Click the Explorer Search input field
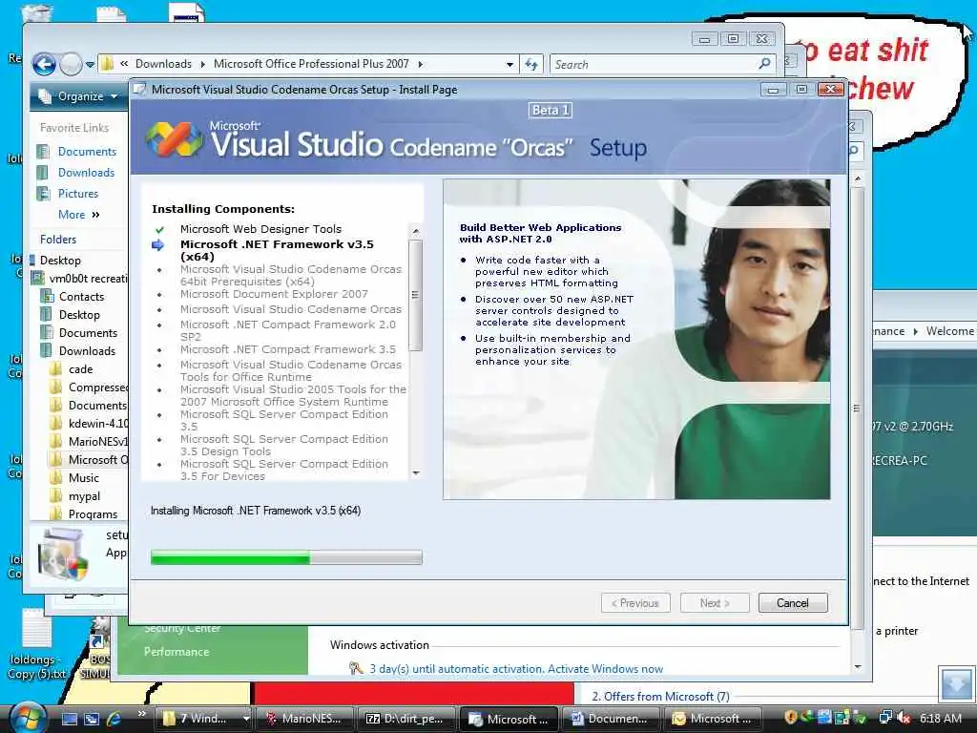Screen dimensions: 977x733 coord(655,64)
